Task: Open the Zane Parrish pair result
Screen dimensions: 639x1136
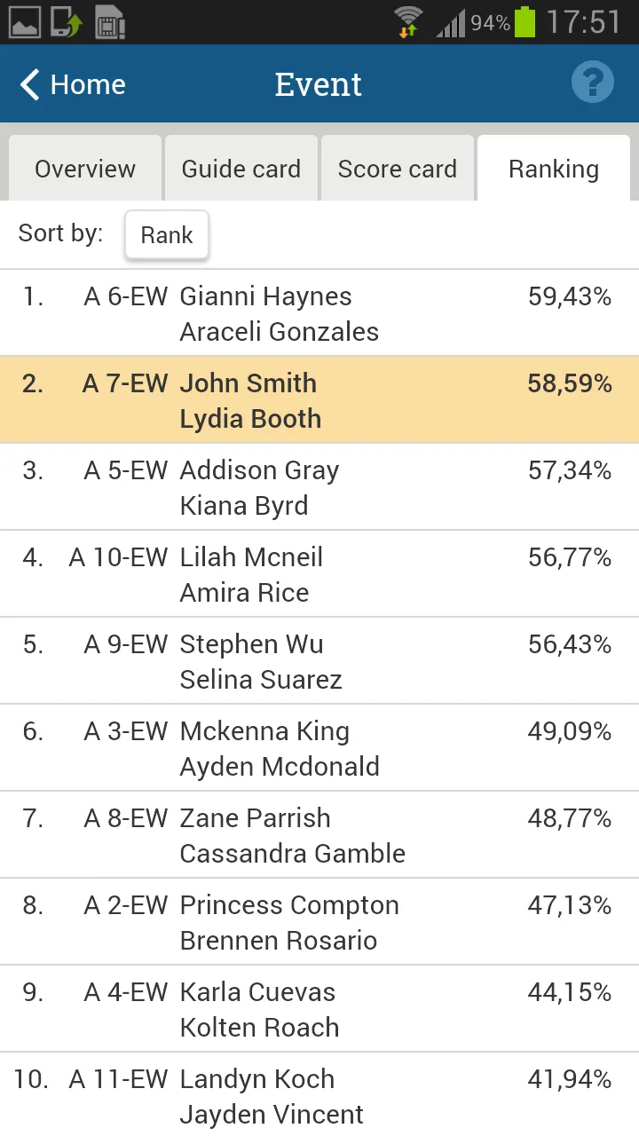Action: tap(319, 835)
